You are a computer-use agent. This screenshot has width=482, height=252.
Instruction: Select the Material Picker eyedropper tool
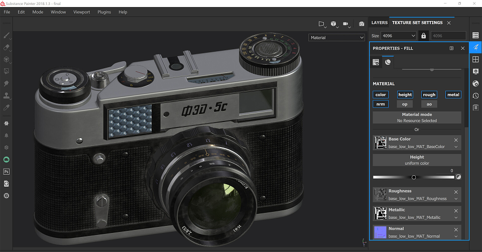pos(6,107)
